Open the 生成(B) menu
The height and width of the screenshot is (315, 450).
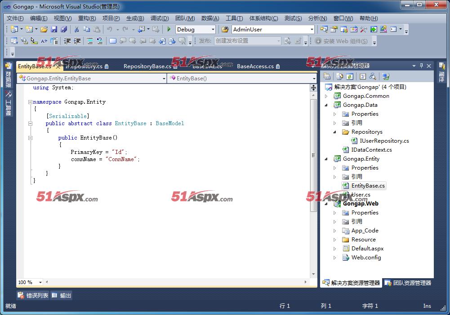click(x=135, y=18)
